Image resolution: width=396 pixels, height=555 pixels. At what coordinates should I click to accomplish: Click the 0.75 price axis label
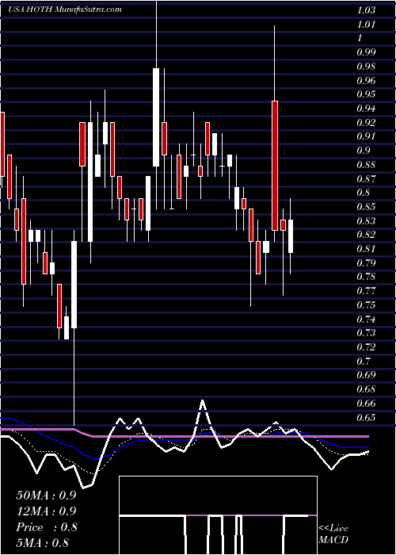point(366,305)
